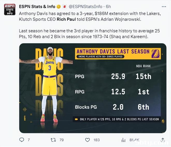Image resolution: width=171 pixels, height=147 pixels.
Task: Click the share upload arrow icon
Action: coord(163,140)
